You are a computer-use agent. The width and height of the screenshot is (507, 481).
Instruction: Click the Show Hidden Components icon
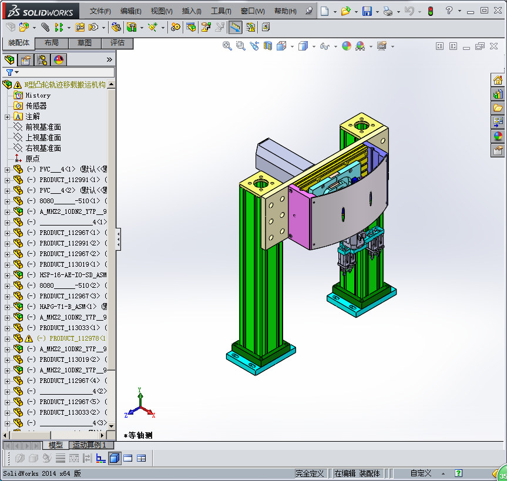tap(116, 28)
